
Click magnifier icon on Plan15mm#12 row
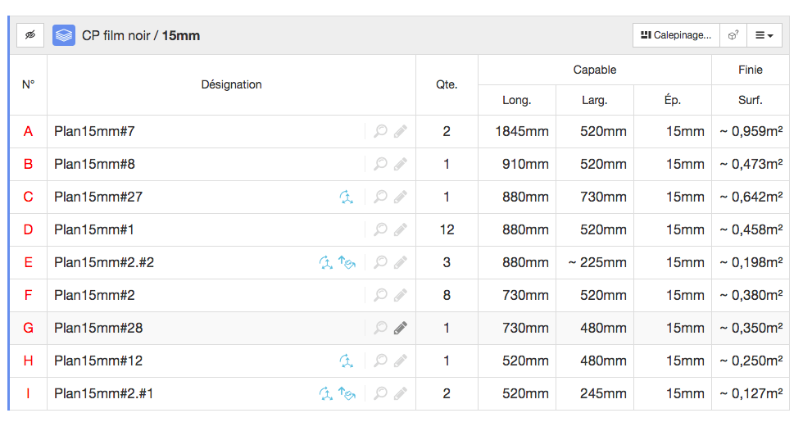pyautogui.click(x=380, y=361)
